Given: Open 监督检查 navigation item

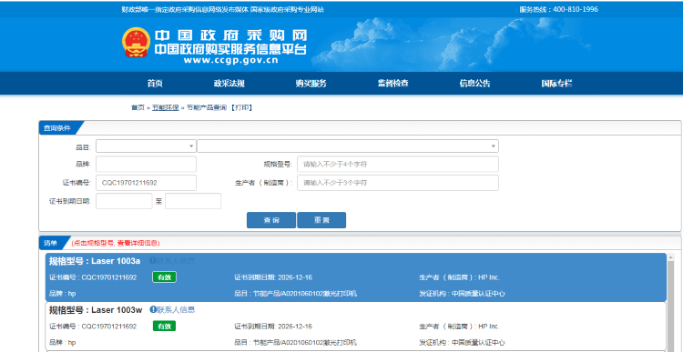Looking at the screenshot, I should 392,84.
